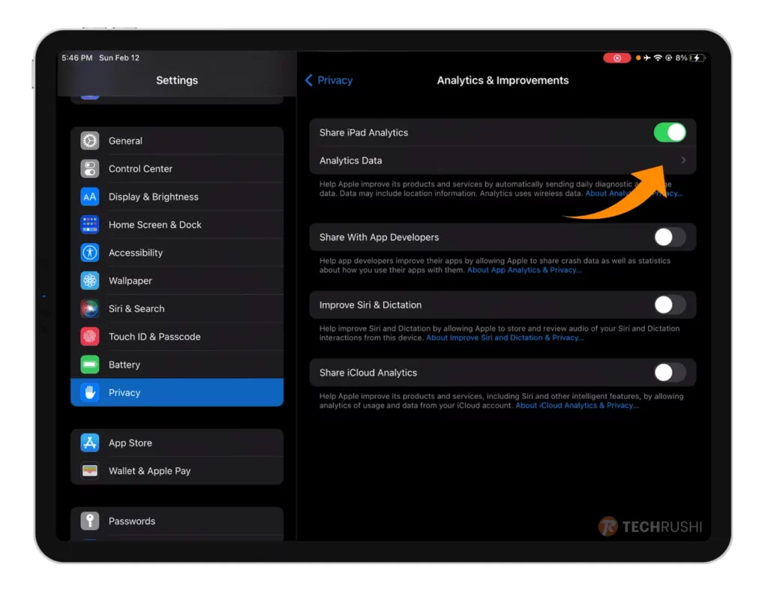Open About Improve Siri and Dictation link
The image size is (768, 591).
[x=505, y=337]
